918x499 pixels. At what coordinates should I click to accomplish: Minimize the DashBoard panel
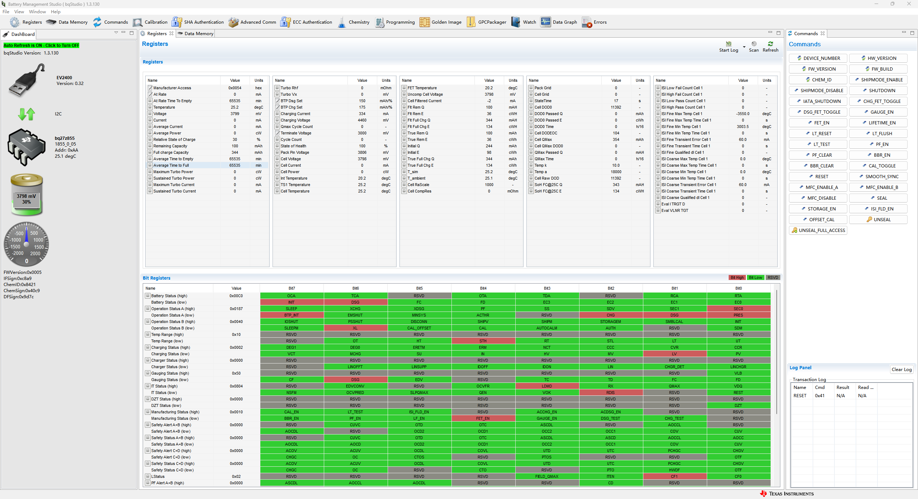tap(123, 33)
